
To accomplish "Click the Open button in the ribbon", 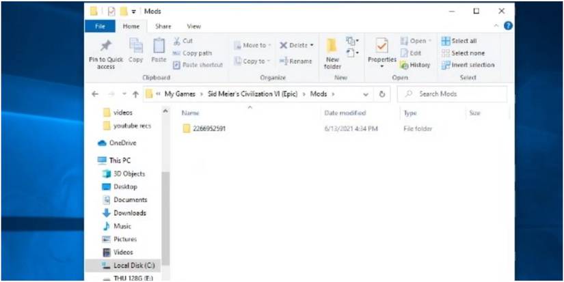I will [x=416, y=41].
